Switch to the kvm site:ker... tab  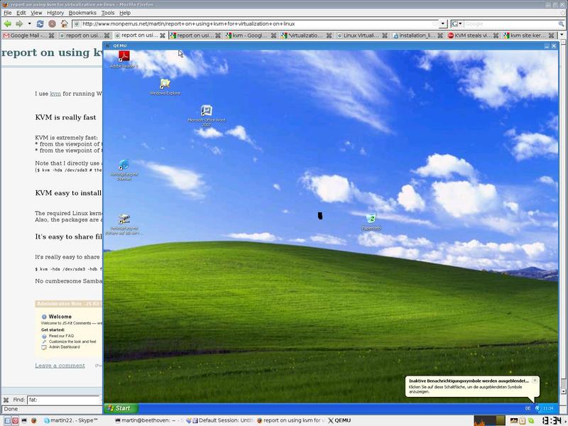pos(528,35)
